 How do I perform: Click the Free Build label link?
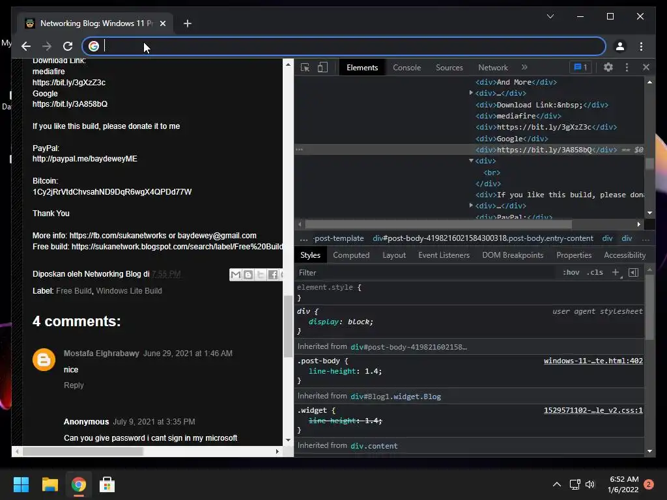click(74, 291)
